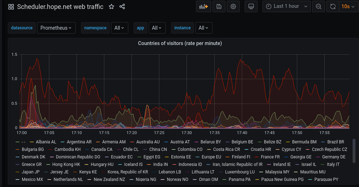Image resolution: width=359 pixels, height=187 pixels.
Task: Click the datasource variable label
Action: (x=22, y=28)
